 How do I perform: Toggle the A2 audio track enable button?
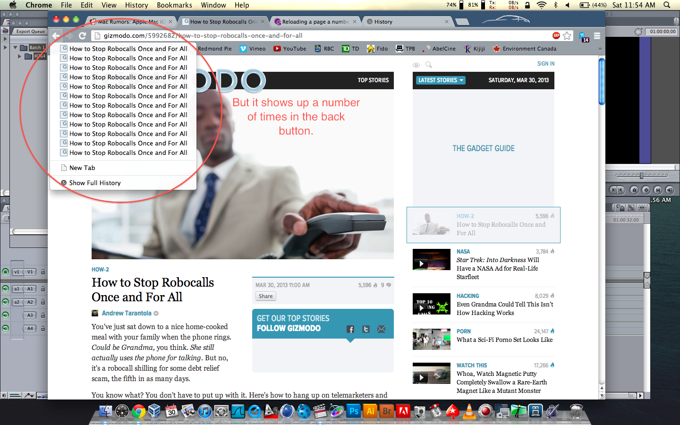[x=5, y=302]
